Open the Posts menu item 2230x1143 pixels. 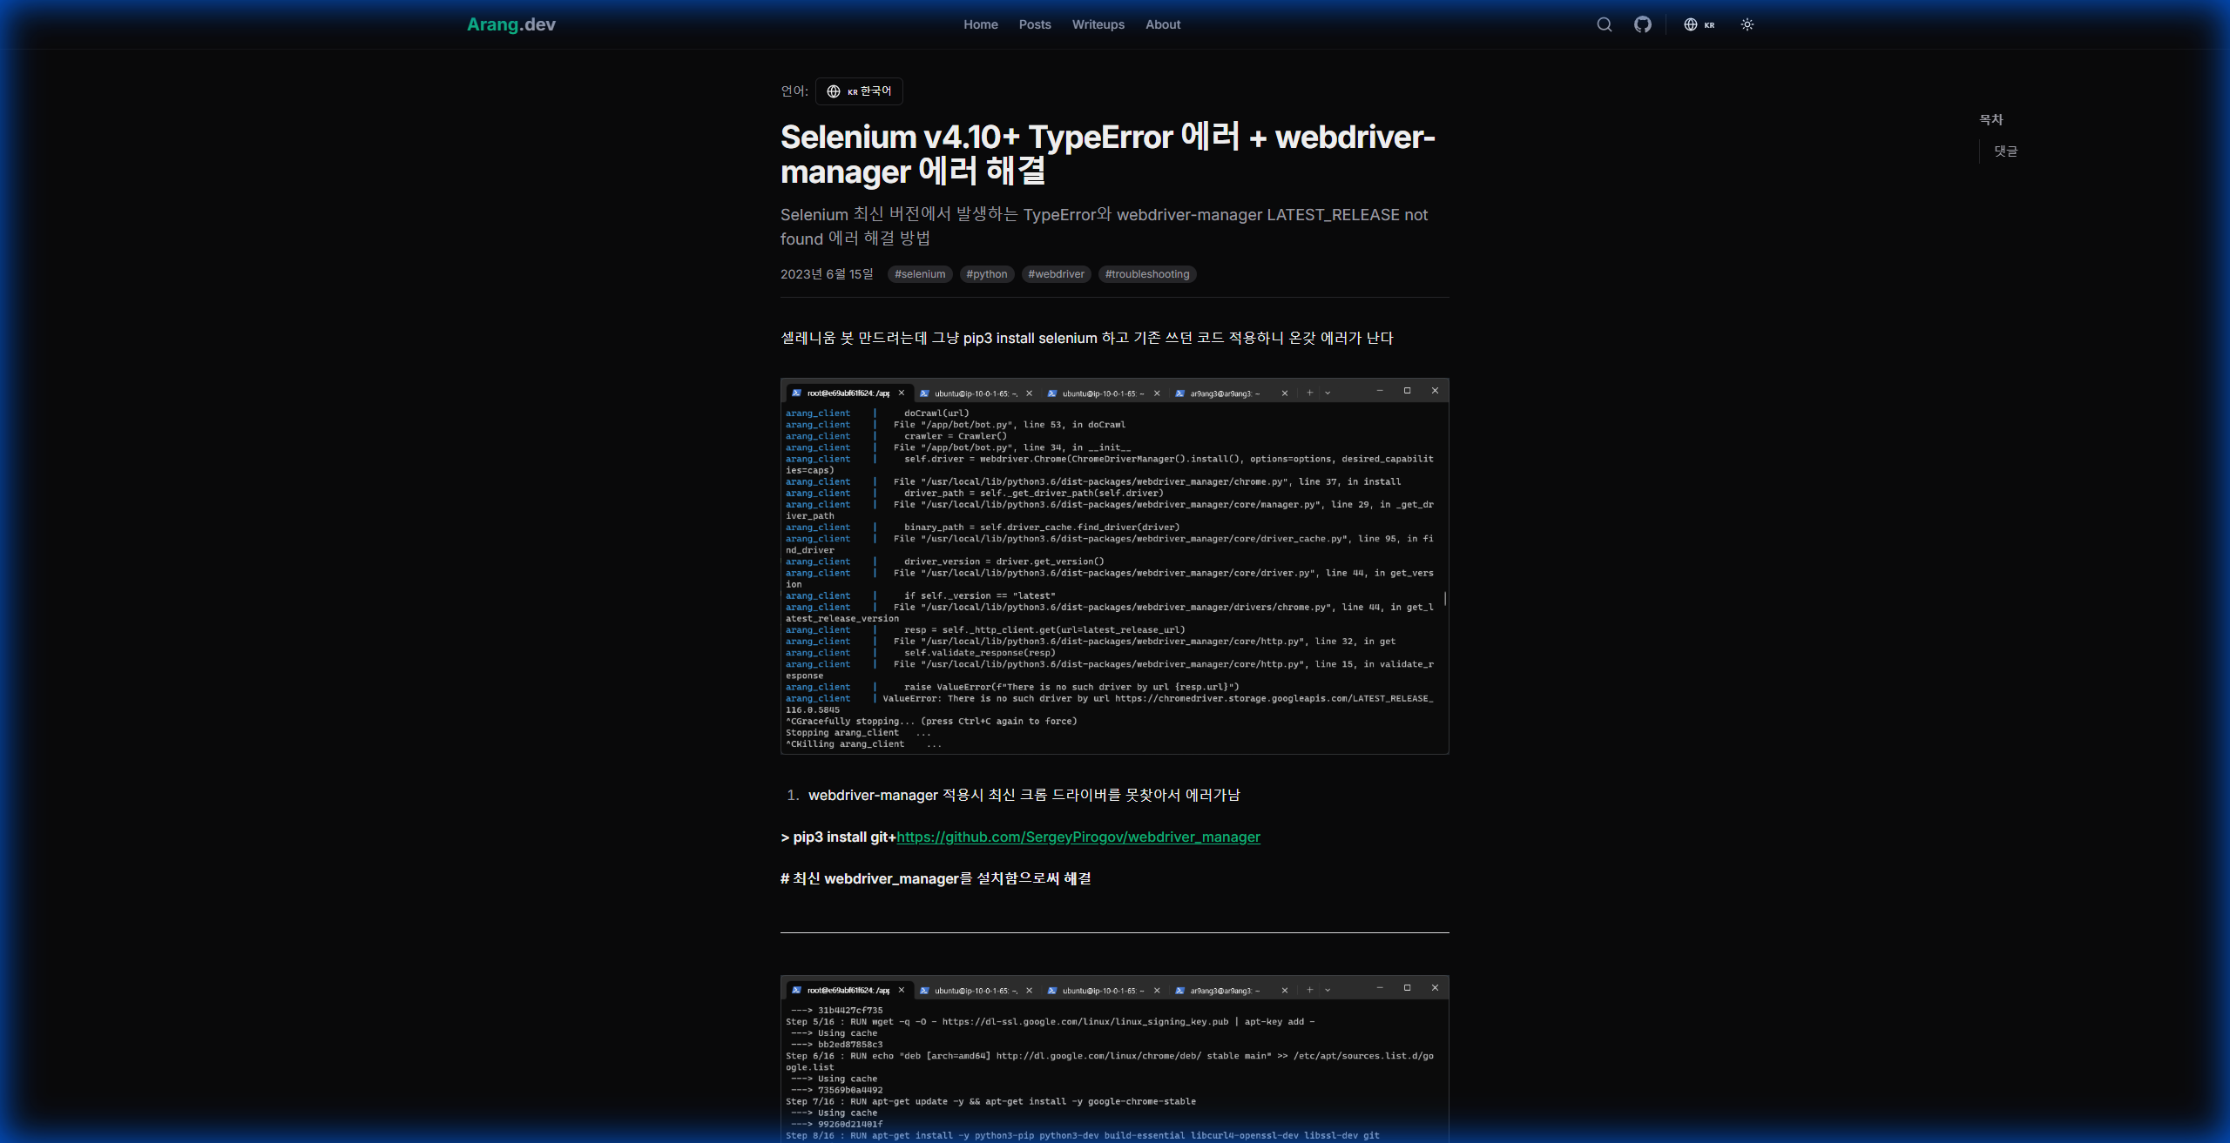[x=1035, y=24]
